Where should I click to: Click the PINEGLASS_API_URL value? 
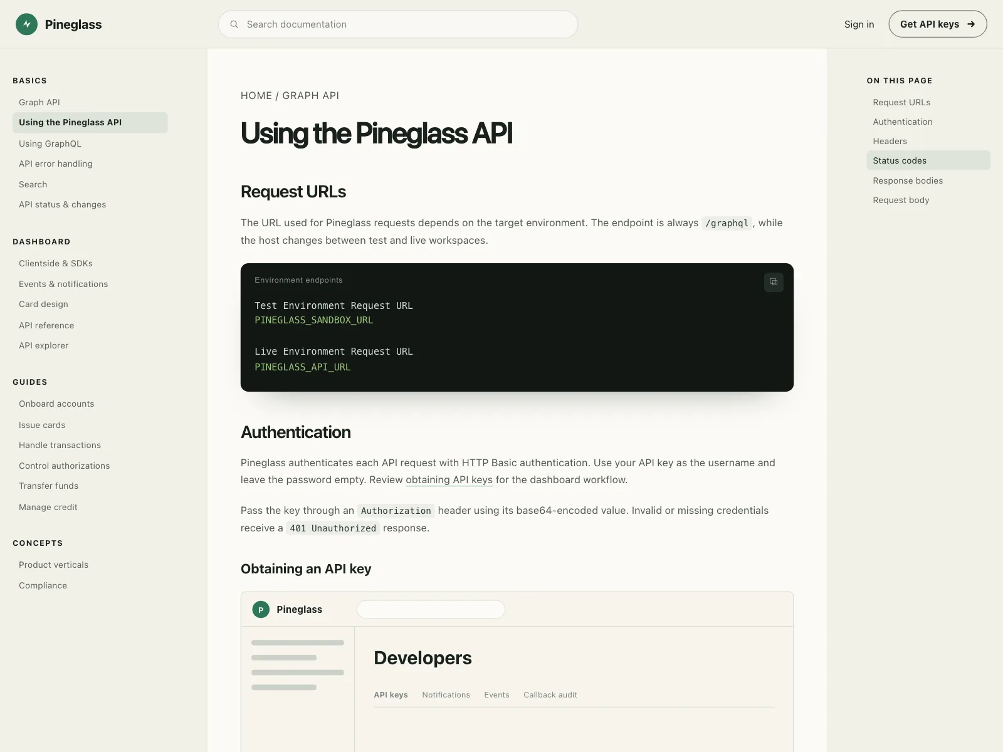tap(303, 367)
